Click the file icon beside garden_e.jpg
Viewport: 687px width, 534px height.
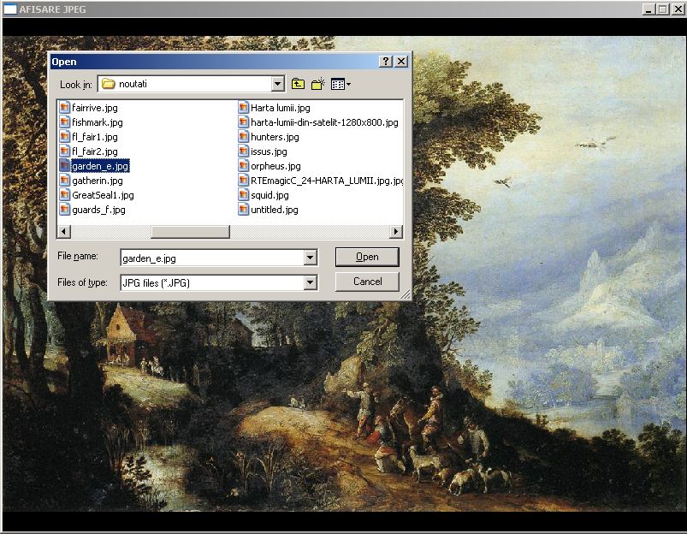[64, 166]
